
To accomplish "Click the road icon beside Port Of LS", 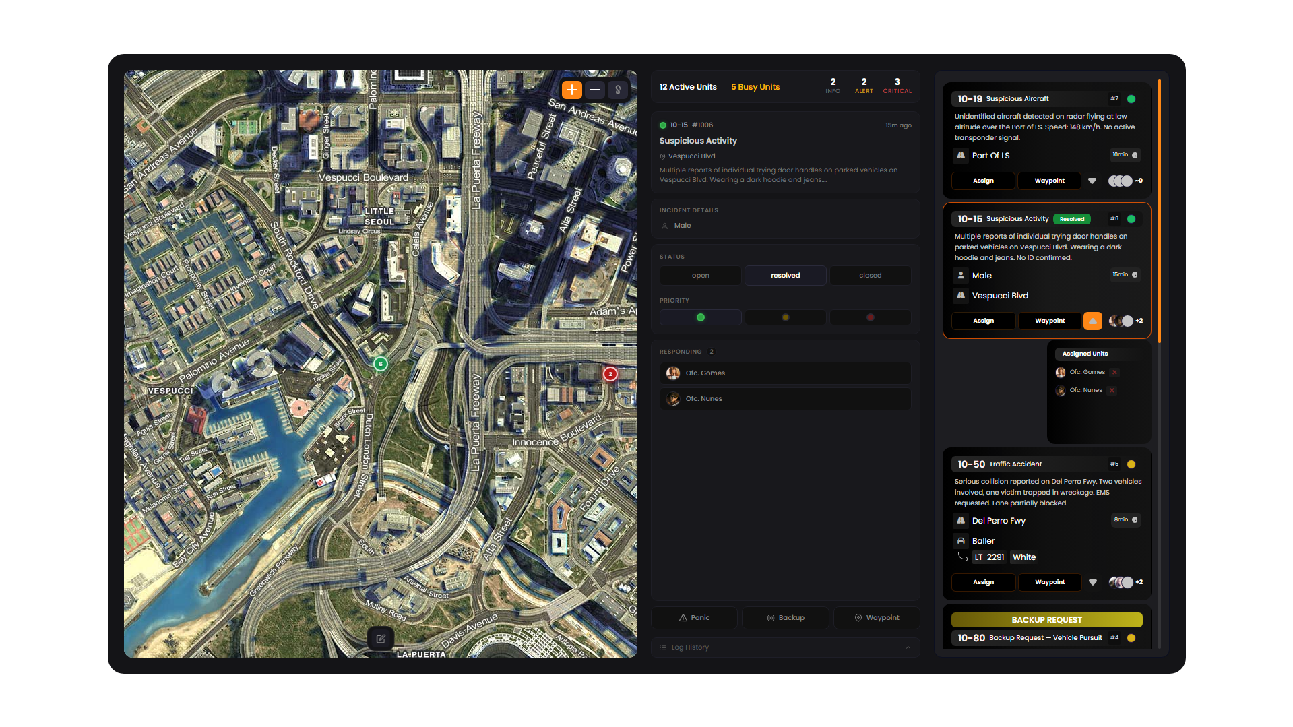I will (961, 156).
